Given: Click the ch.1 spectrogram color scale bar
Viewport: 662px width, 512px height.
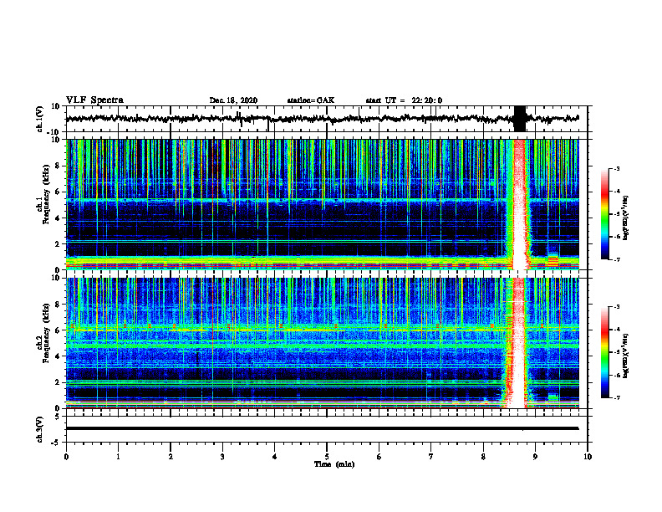Looking at the screenshot, I should (x=605, y=214).
